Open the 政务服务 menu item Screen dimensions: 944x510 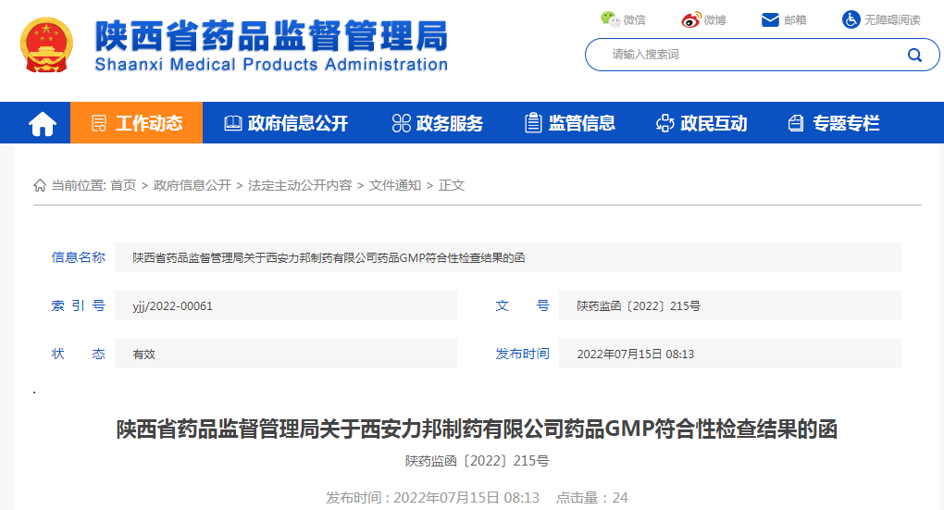450,123
